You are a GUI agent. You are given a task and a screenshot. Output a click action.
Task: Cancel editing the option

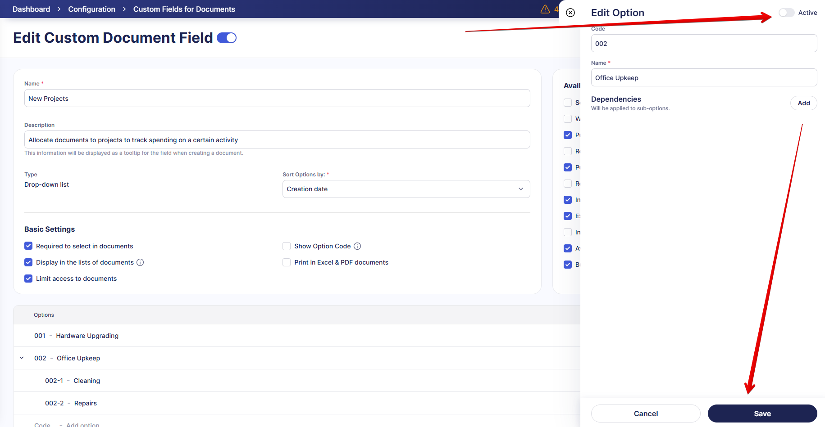coord(645,414)
